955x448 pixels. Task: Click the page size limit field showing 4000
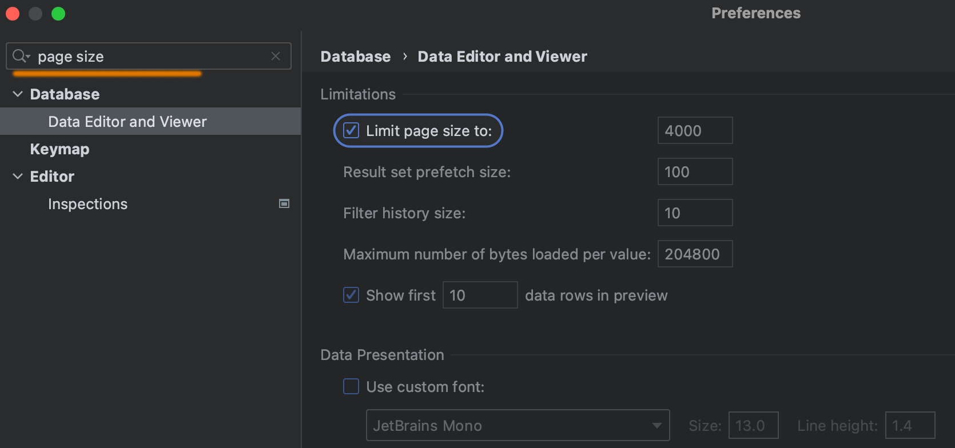click(x=695, y=130)
